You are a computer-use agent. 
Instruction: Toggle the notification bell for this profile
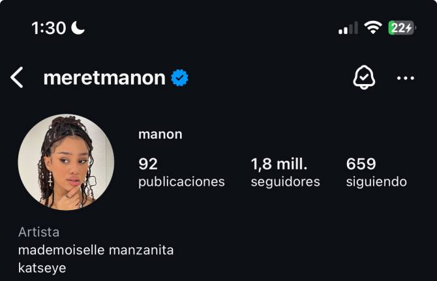(x=363, y=78)
